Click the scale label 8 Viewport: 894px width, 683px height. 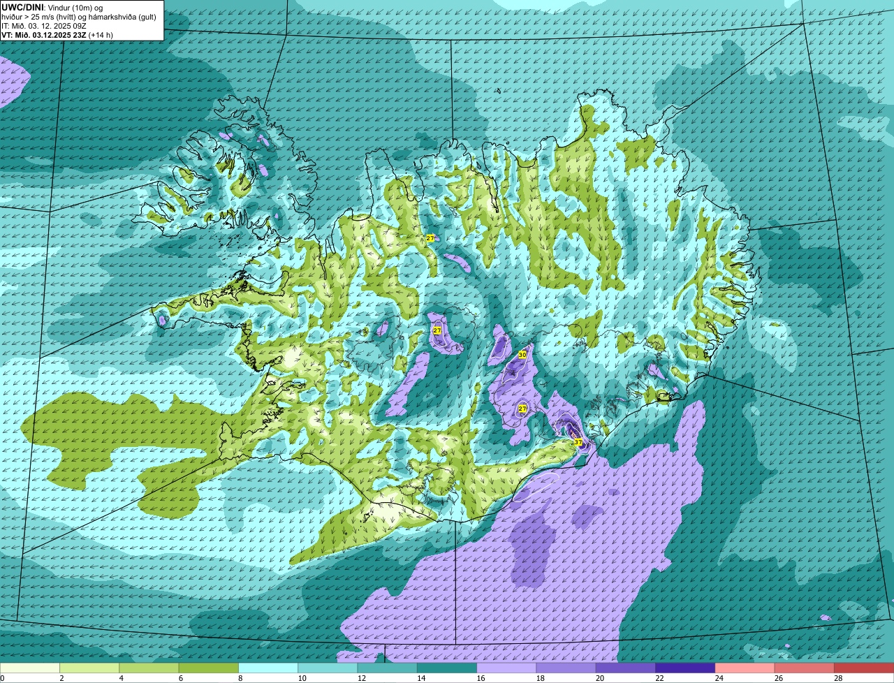240,678
